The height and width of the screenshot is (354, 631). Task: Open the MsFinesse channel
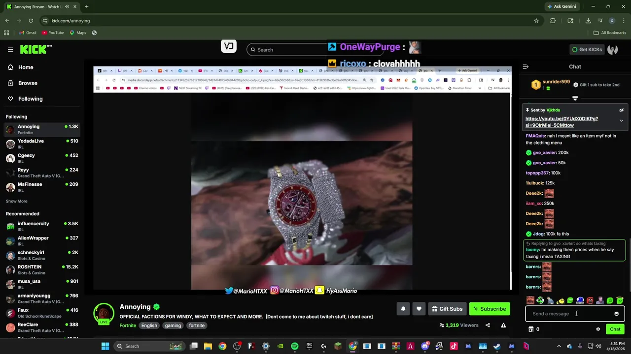tap(42, 187)
